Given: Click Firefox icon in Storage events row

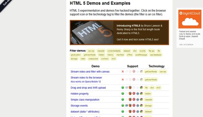Looking at the screenshot, I should [x=130, y=105].
